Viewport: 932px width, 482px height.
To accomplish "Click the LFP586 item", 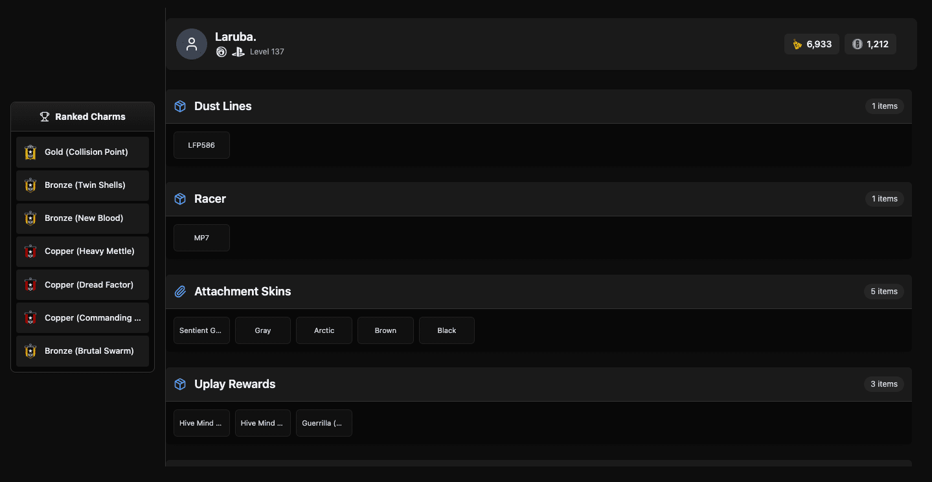I will point(201,145).
